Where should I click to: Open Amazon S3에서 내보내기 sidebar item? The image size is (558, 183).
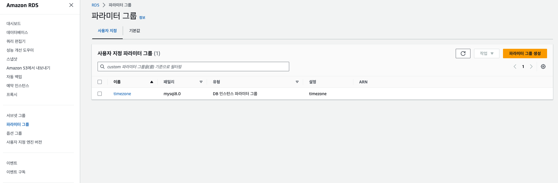pos(28,68)
